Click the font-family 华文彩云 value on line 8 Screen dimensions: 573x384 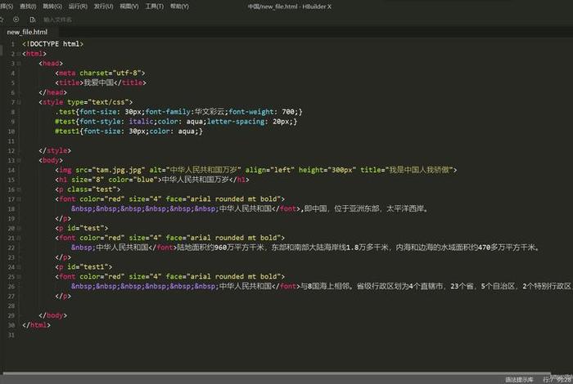coord(210,112)
